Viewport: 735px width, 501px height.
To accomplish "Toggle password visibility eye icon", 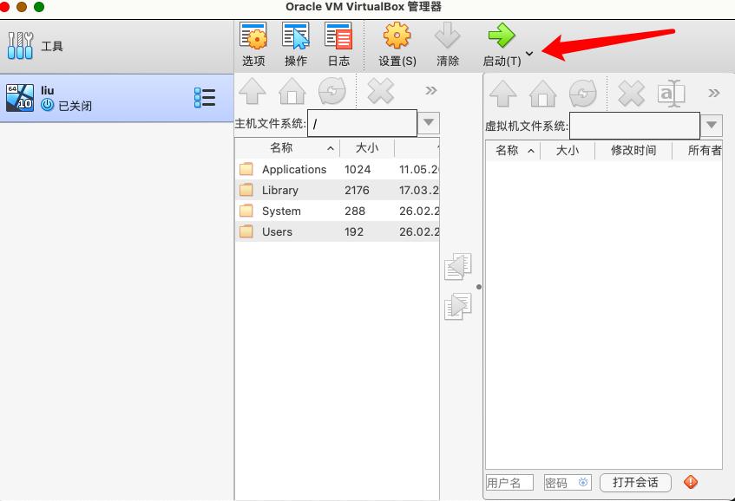I will tap(584, 482).
